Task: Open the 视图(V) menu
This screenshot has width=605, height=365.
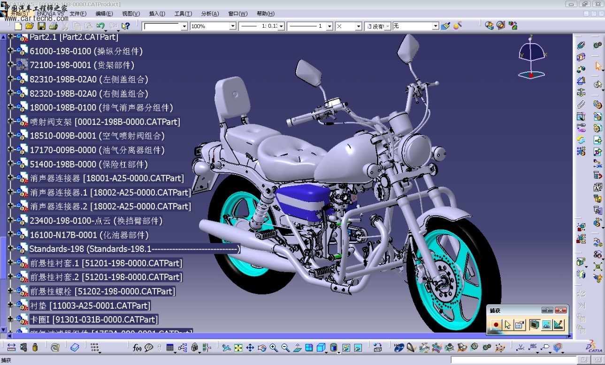Action: coord(131,14)
